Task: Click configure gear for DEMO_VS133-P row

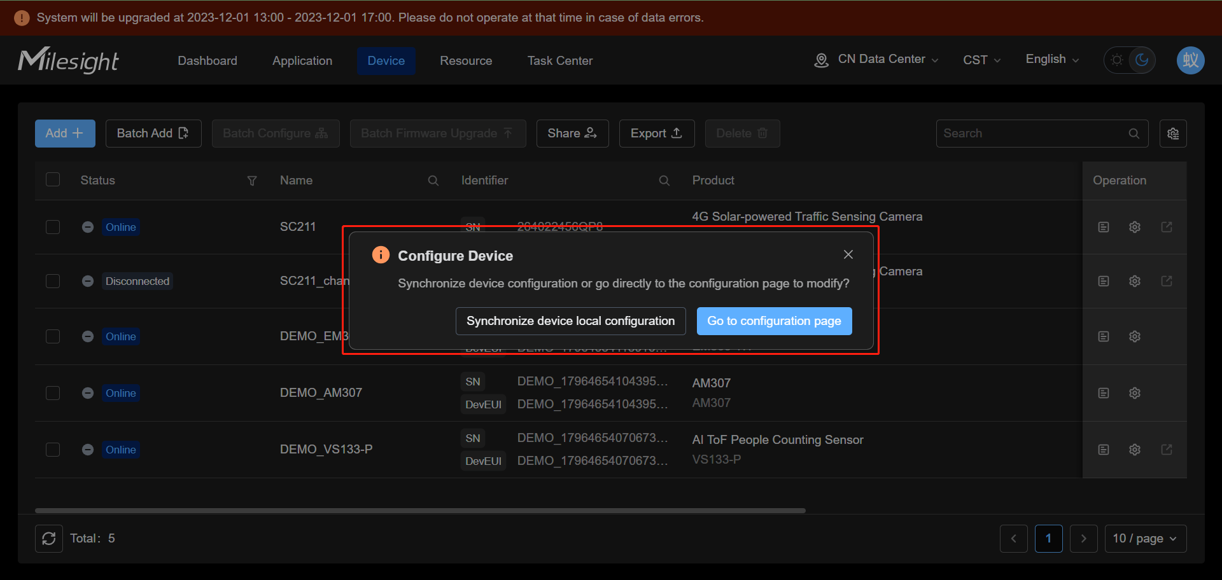Action: (x=1135, y=450)
